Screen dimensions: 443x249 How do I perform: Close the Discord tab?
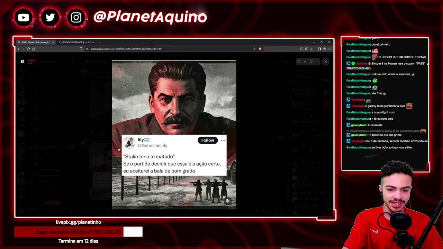(53, 42)
